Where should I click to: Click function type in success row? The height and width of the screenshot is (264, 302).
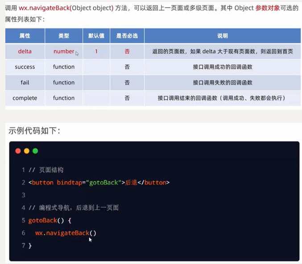tap(64, 67)
